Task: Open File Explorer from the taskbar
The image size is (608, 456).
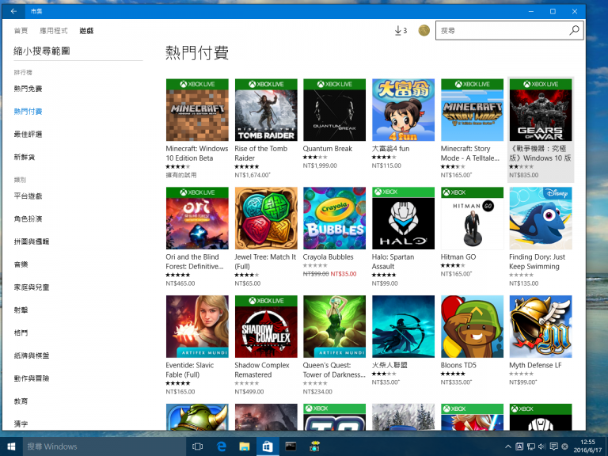Action: [245, 446]
